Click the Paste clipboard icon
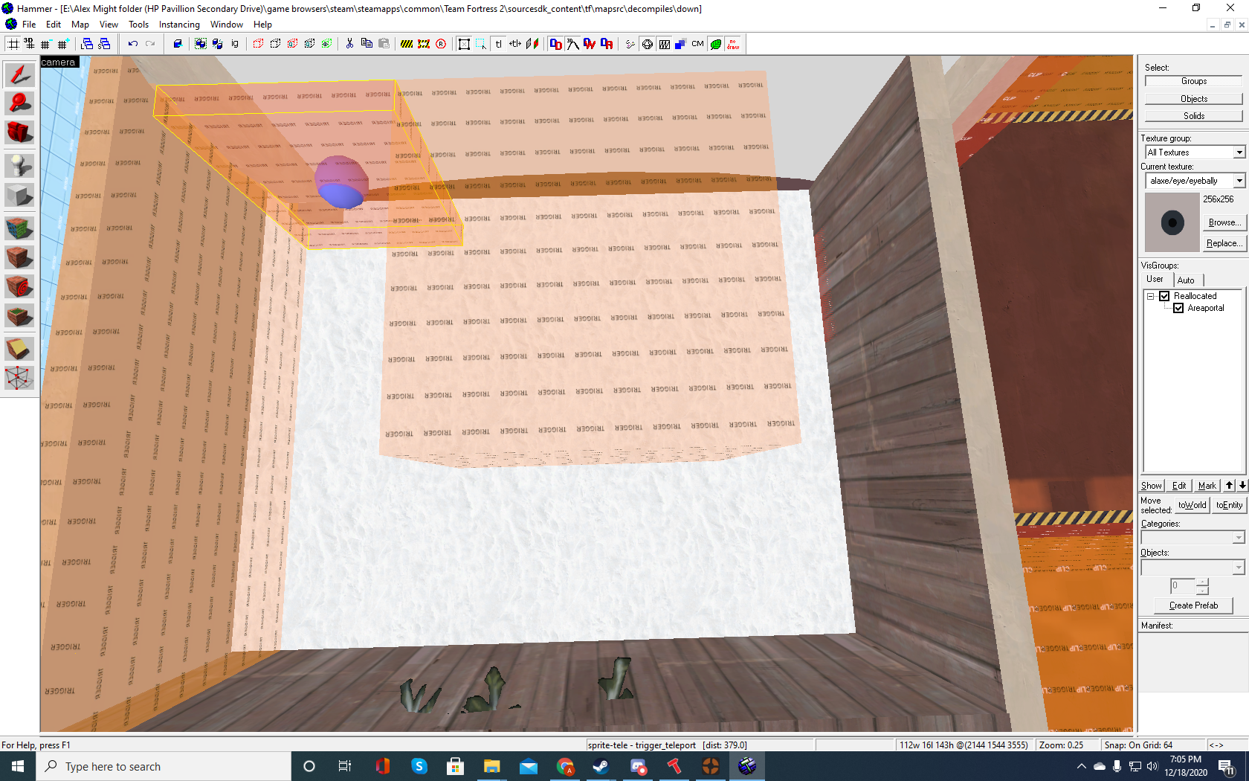 point(384,44)
